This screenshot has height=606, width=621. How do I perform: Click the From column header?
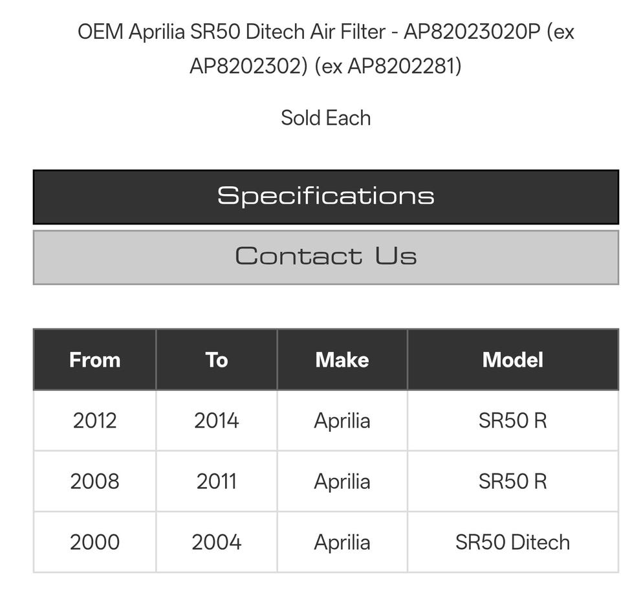(94, 360)
